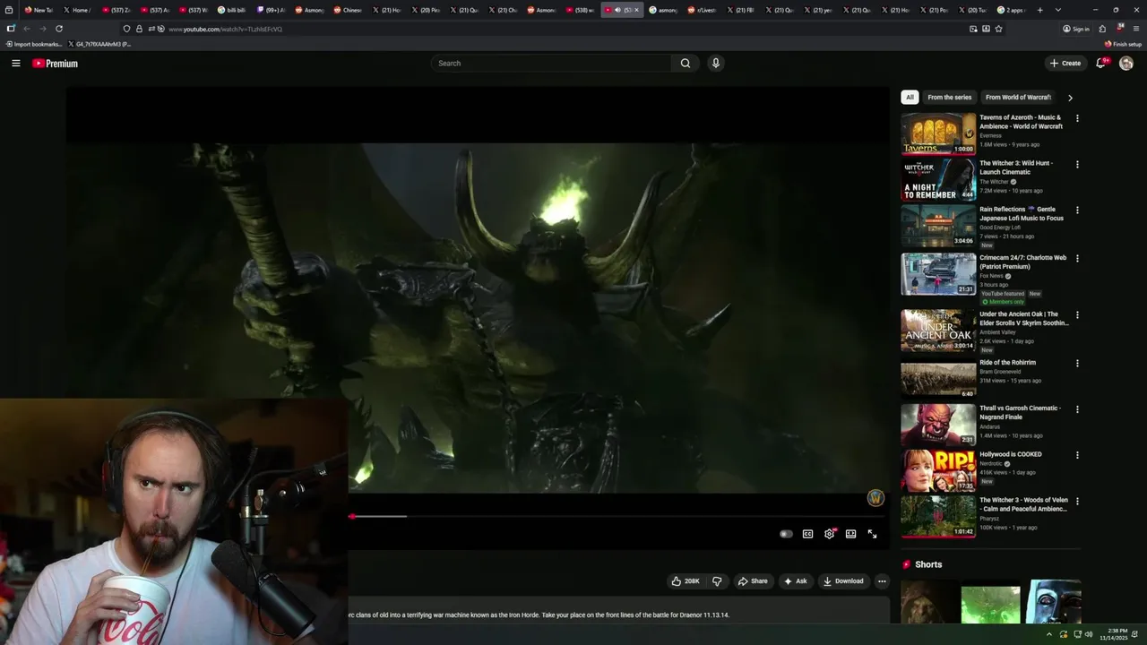Switch to the billi billi browser tab

[x=232, y=10]
